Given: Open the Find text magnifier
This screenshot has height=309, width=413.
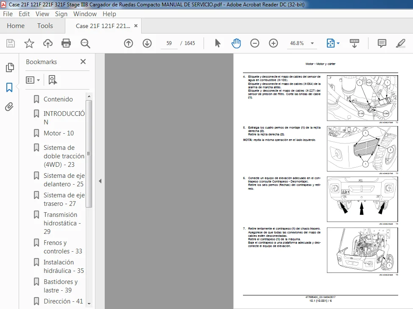Looking at the screenshot, I should pyautogui.click(x=85, y=43).
